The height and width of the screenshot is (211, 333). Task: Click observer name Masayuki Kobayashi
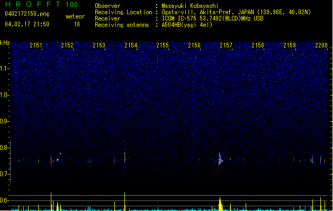pos(190,6)
